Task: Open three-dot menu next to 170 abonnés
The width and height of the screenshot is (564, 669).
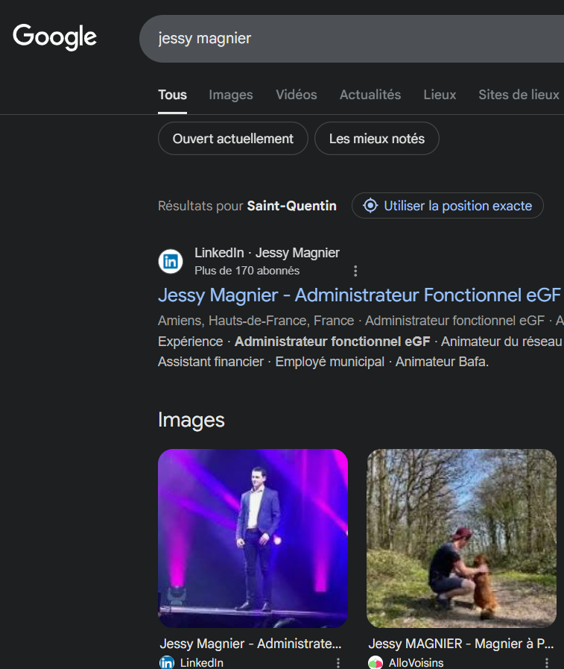Action: tap(355, 271)
